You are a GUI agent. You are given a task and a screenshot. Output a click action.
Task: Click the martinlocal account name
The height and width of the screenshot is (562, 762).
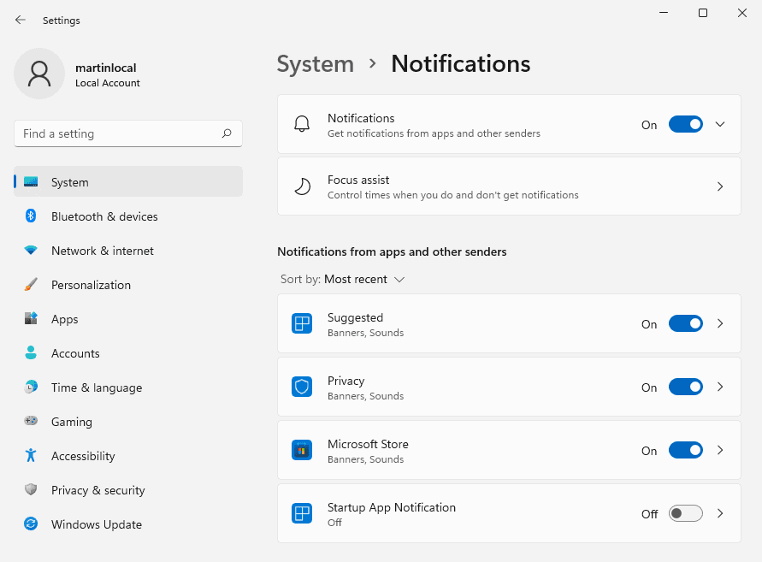(105, 68)
